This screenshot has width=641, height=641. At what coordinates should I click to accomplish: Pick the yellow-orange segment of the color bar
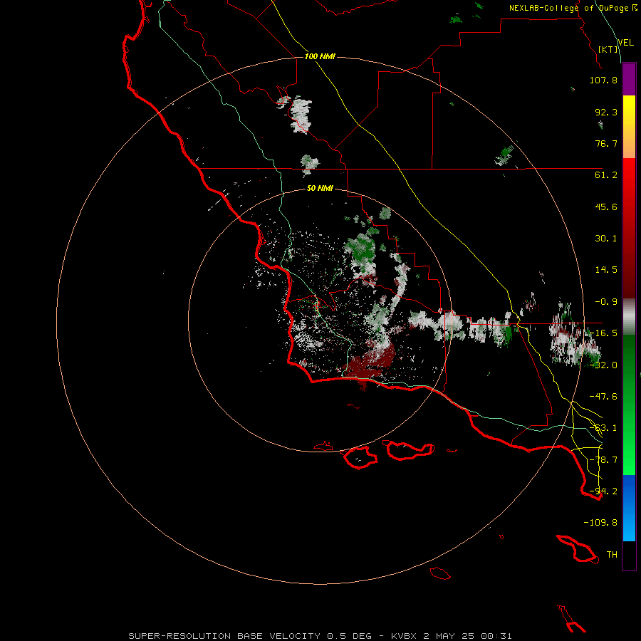point(629,127)
